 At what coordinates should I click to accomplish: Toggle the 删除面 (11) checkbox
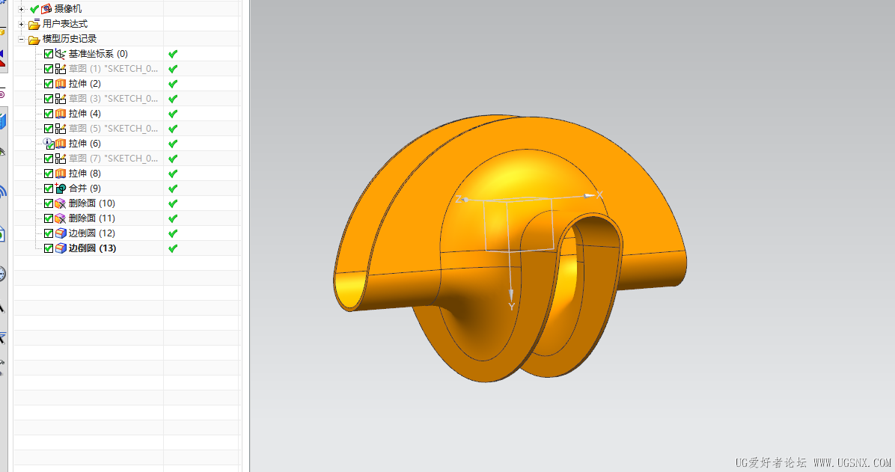(49, 218)
